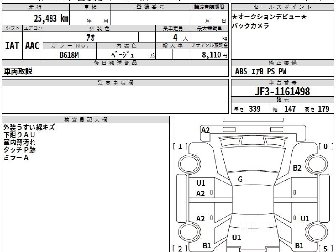Select the 走行 header cell
Viewport: 336px width, 252px height.
pyautogui.click(x=35, y=7)
